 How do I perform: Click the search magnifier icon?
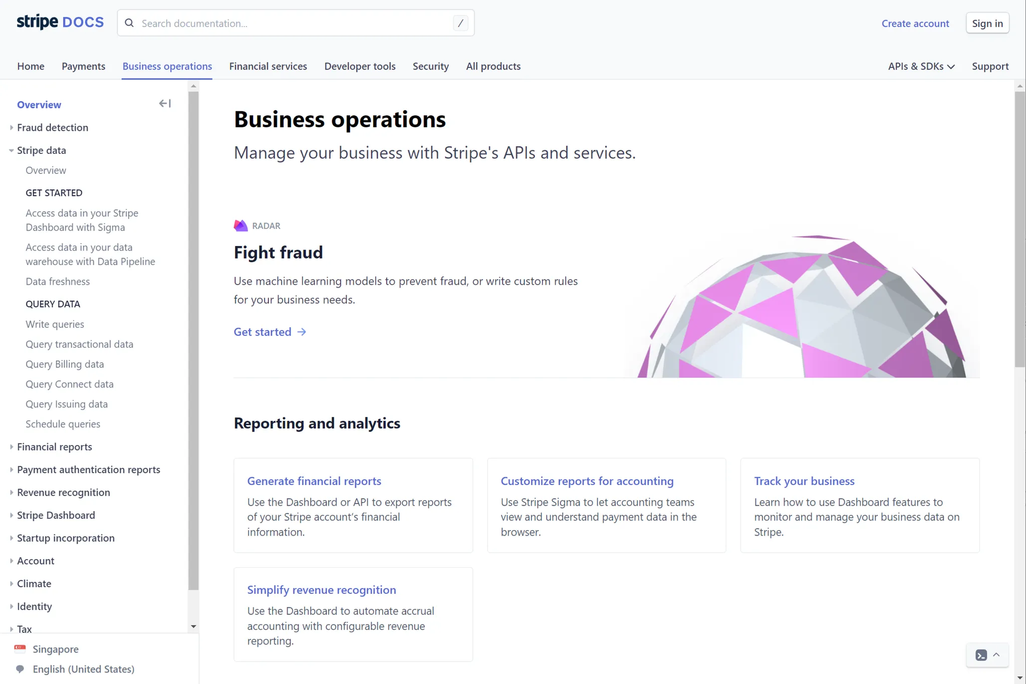click(x=129, y=23)
